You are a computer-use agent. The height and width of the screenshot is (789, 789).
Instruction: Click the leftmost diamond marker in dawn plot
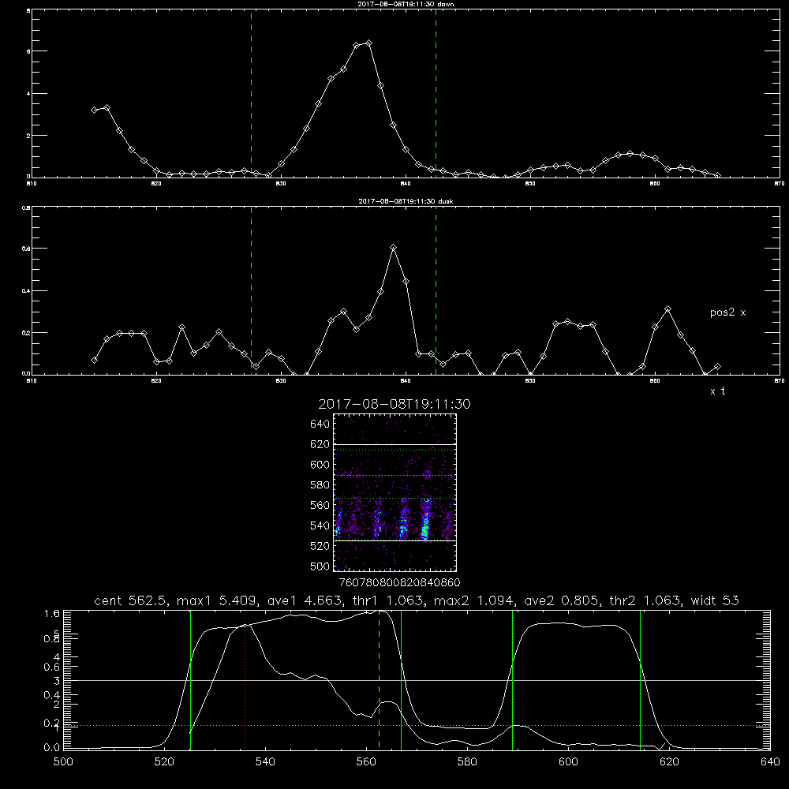pos(94,110)
